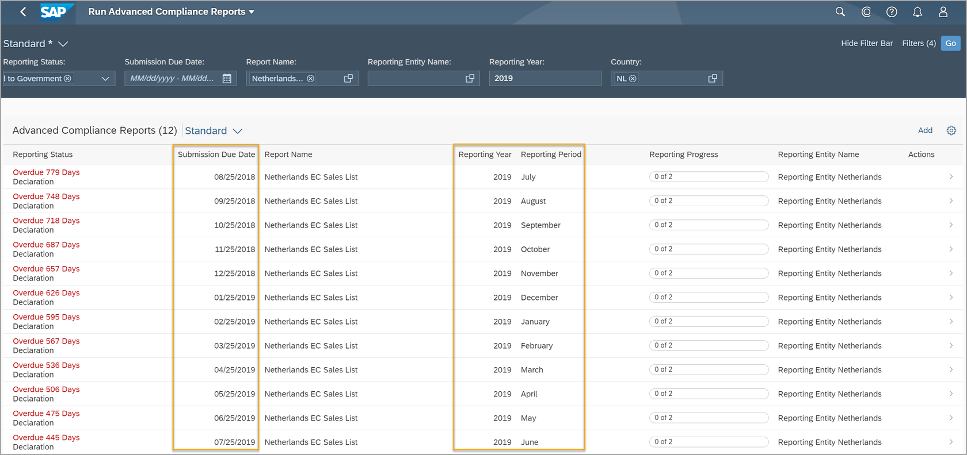Open the Reporting Status dropdown arrow

pos(105,79)
